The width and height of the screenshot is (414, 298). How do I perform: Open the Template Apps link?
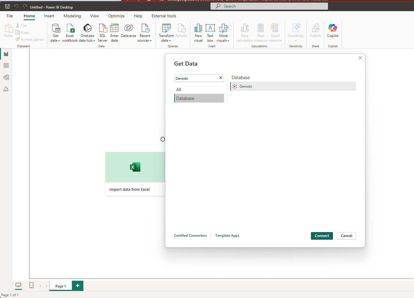227,236
